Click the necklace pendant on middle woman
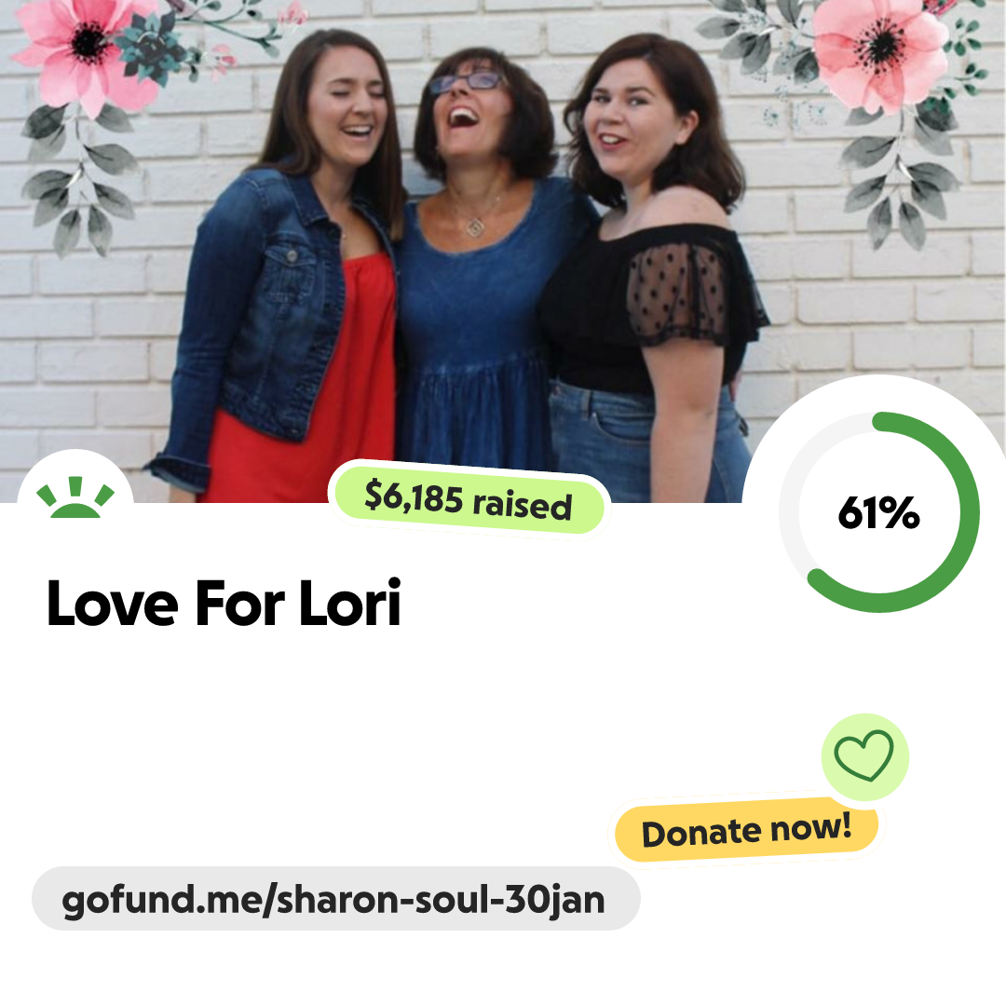Viewport: 1006px width, 1006px height. point(475,225)
